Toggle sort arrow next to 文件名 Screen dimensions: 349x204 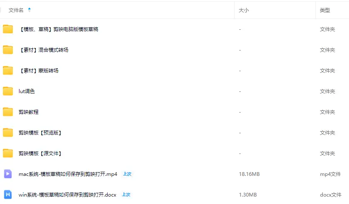click(x=29, y=10)
